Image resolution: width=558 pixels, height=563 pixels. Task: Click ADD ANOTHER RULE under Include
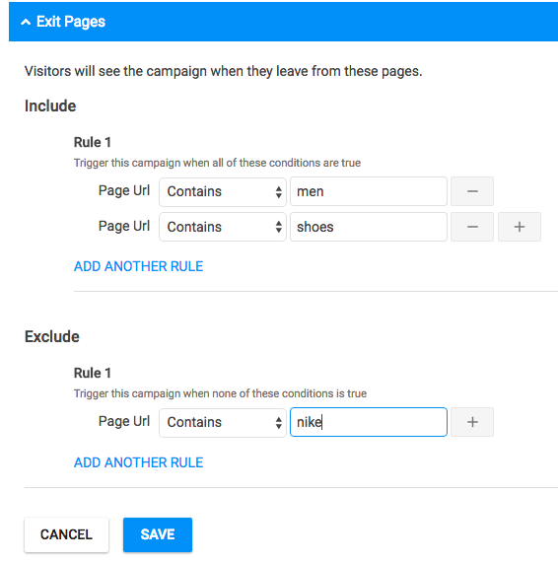tap(139, 266)
